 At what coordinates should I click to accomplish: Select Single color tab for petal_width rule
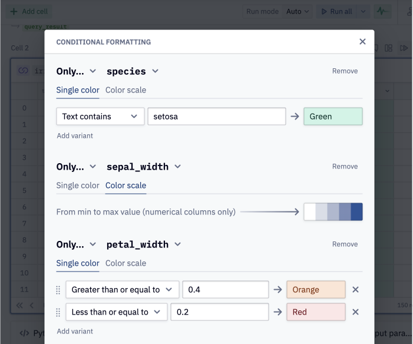pos(78,263)
